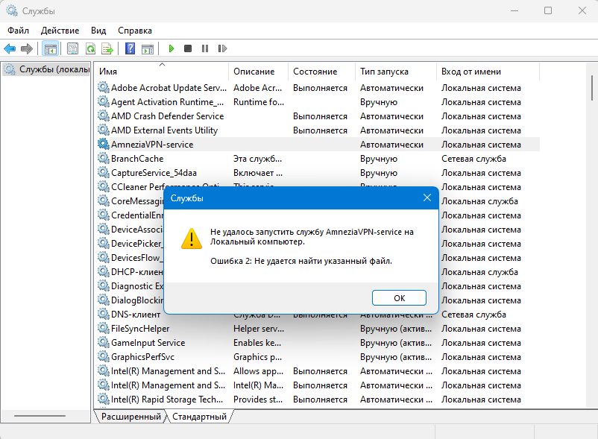Open the Properties toolbar icon
Viewport: 598px width, 439px height.
pos(72,48)
